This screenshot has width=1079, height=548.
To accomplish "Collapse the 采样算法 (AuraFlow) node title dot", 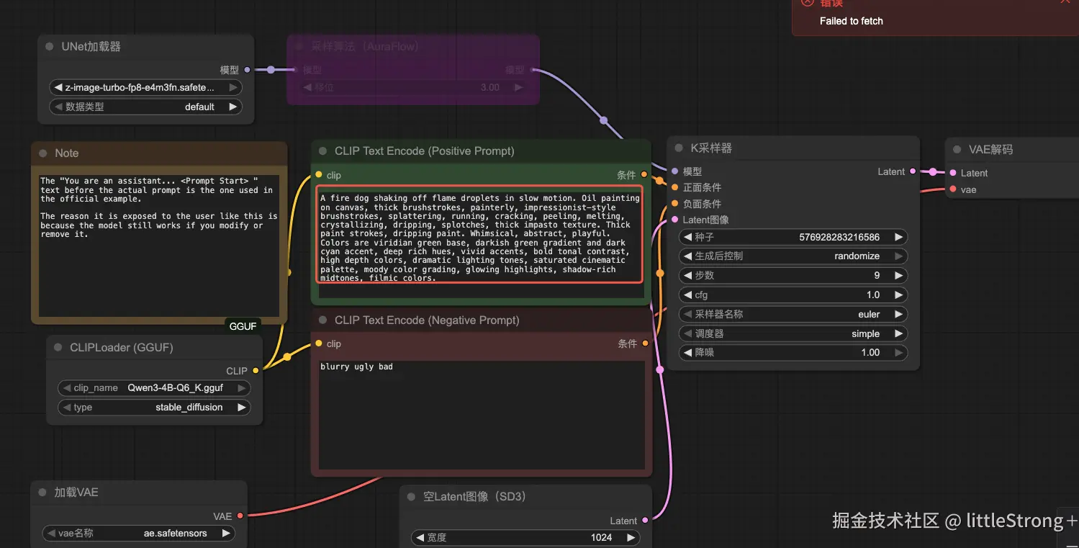I will [x=299, y=47].
